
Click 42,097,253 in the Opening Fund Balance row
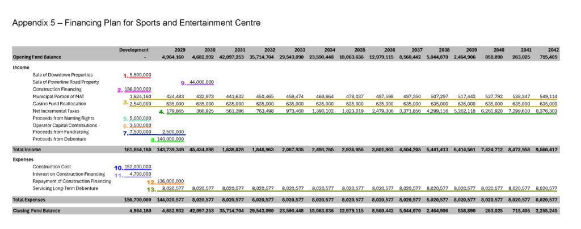pyautogui.click(x=231, y=57)
